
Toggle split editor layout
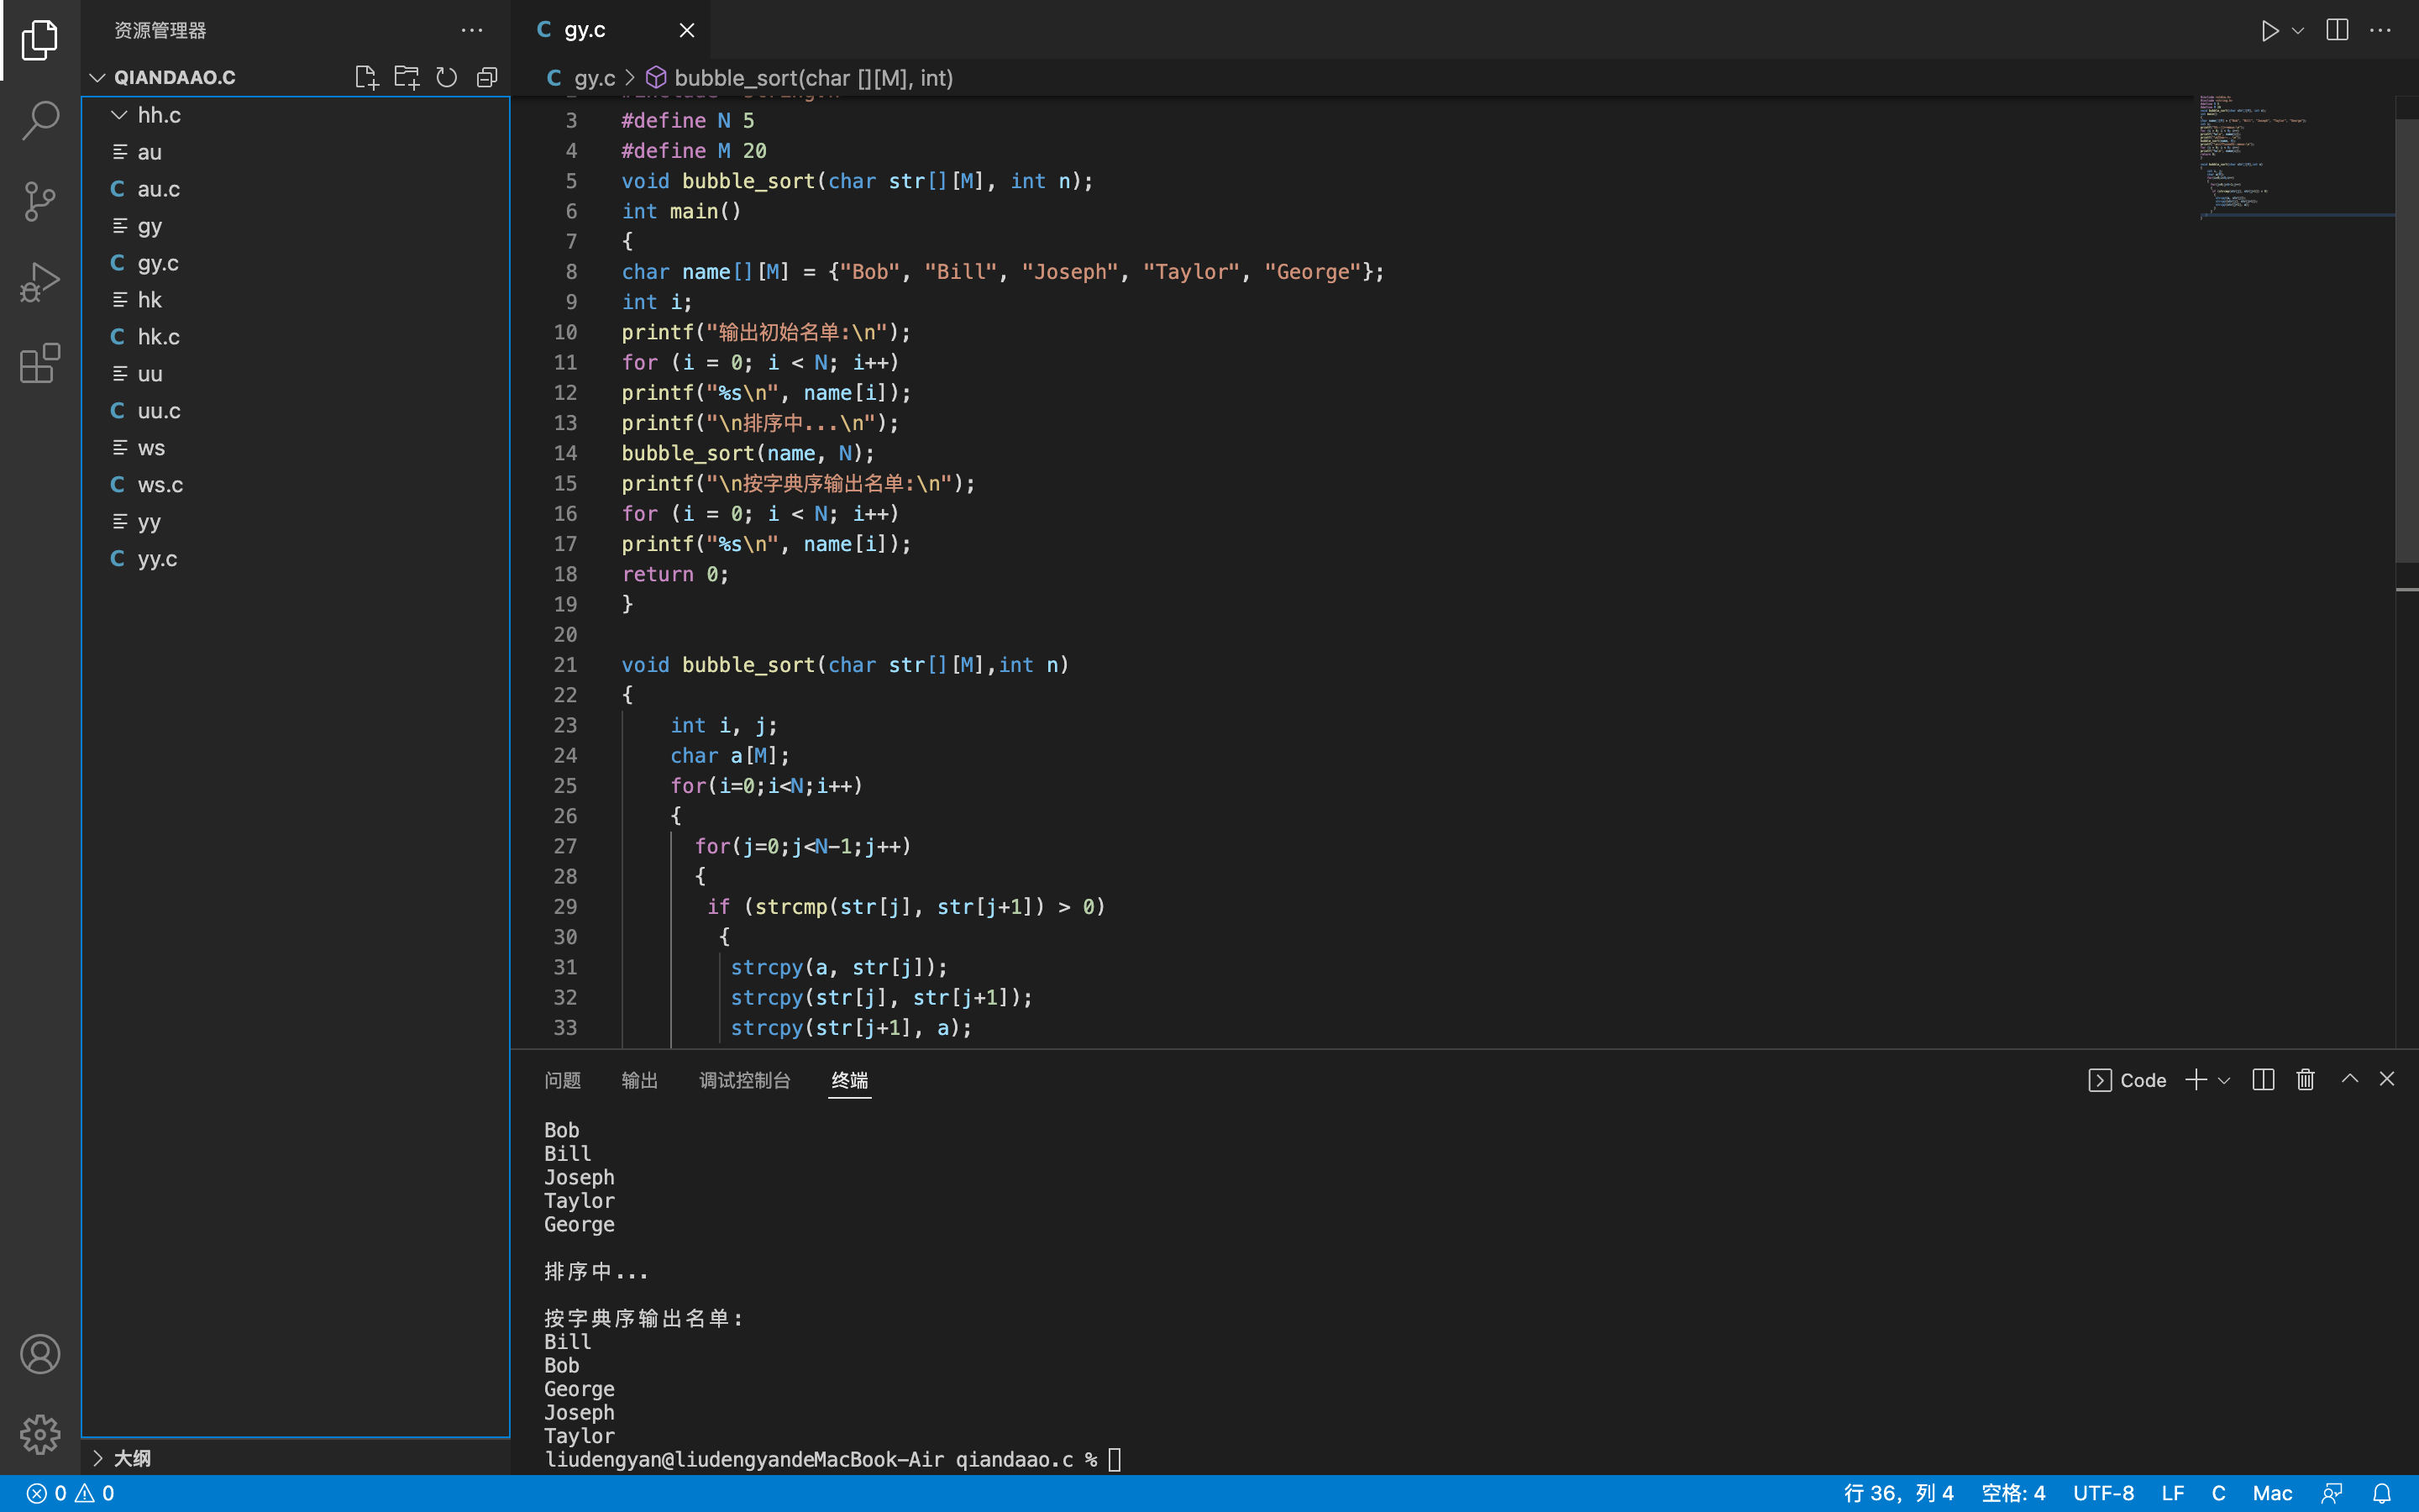coord(2337,30)
